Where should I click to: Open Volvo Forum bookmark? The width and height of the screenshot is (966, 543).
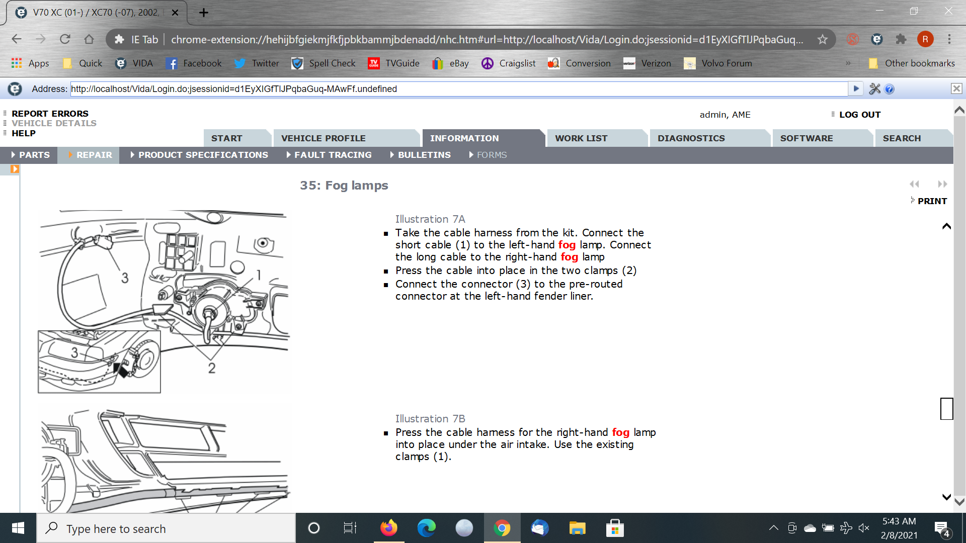718,63
